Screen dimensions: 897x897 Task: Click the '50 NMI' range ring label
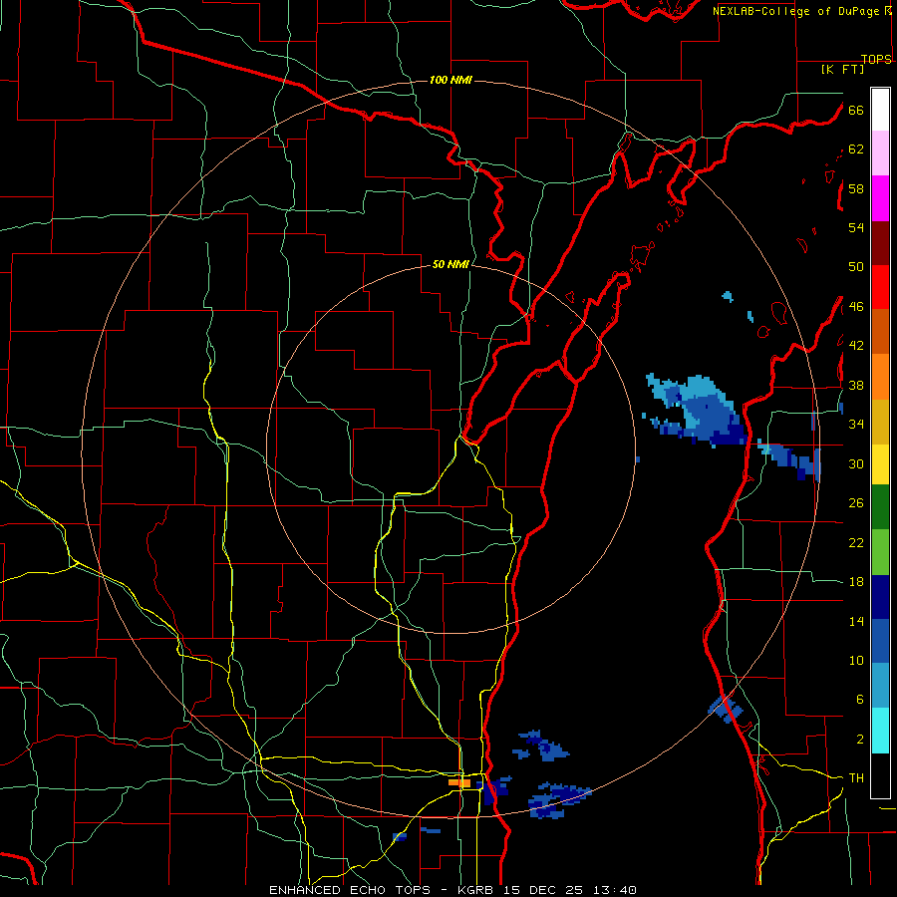450,264
